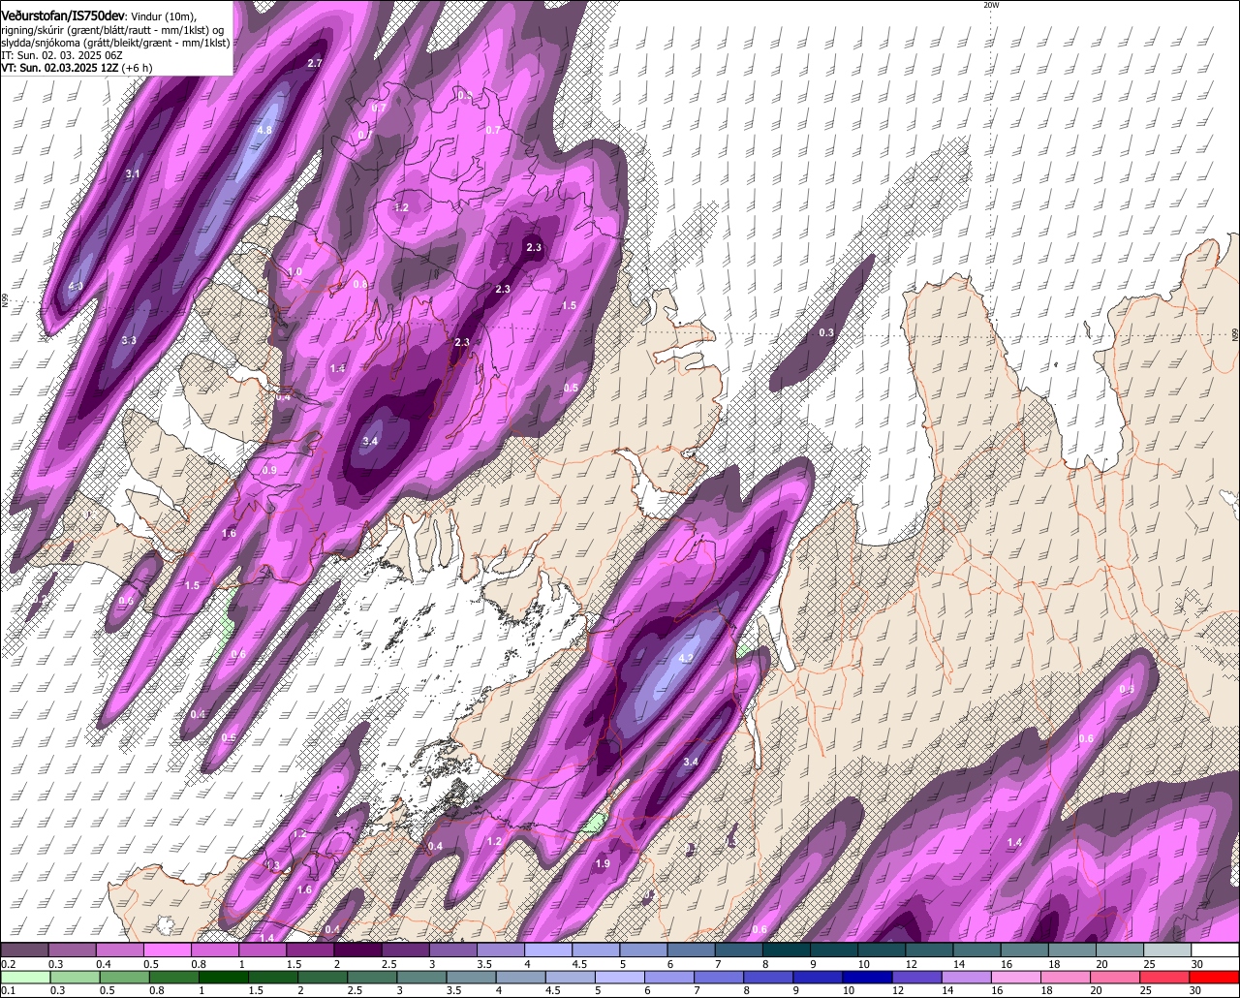Screen dimensions: 1240x998
Task: Click rain legend swatch between 25 and 30
Action: pyautogui.click(x=1164, y=978)
